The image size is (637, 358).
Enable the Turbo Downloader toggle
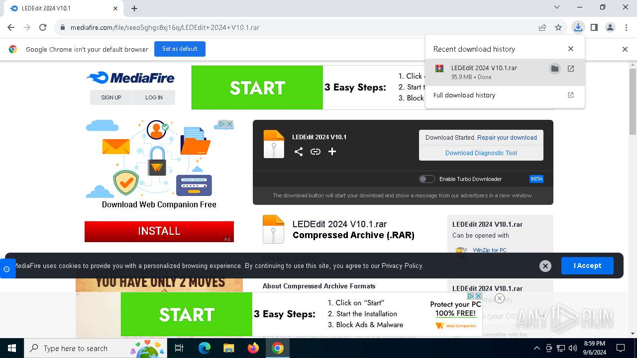[x=426, y=179]
